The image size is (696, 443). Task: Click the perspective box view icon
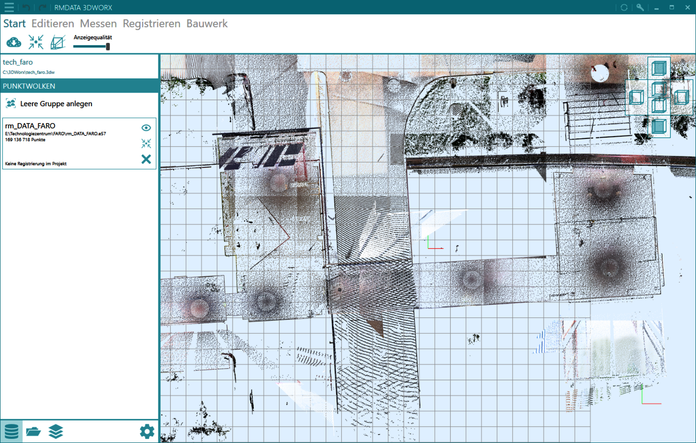pyautogui.click(x=58, y=42)
